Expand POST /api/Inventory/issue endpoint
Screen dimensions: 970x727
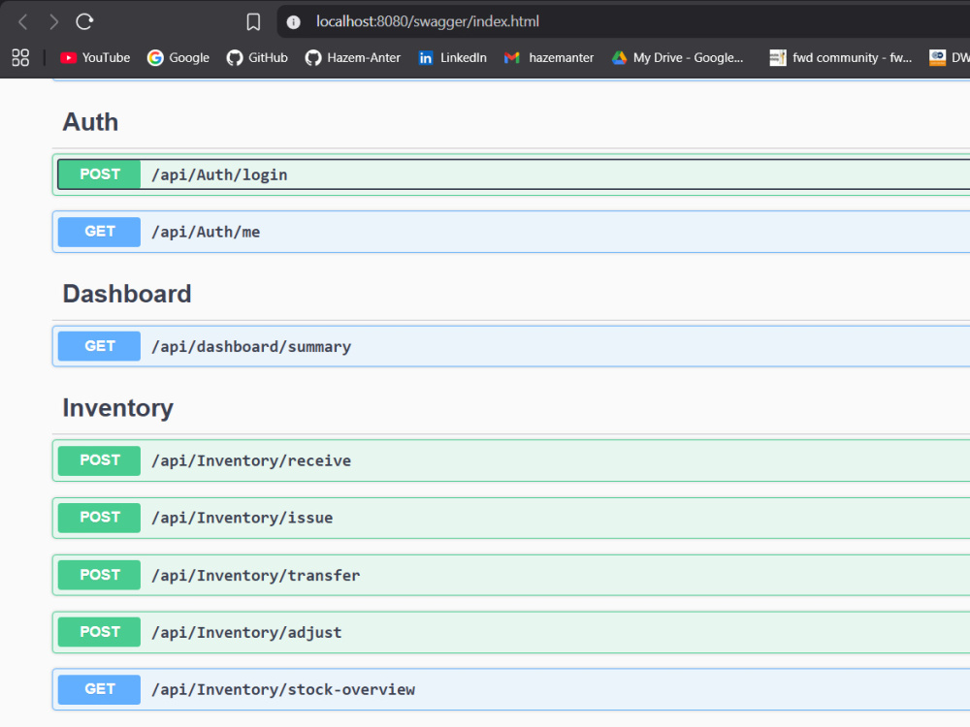coord(513,518)
